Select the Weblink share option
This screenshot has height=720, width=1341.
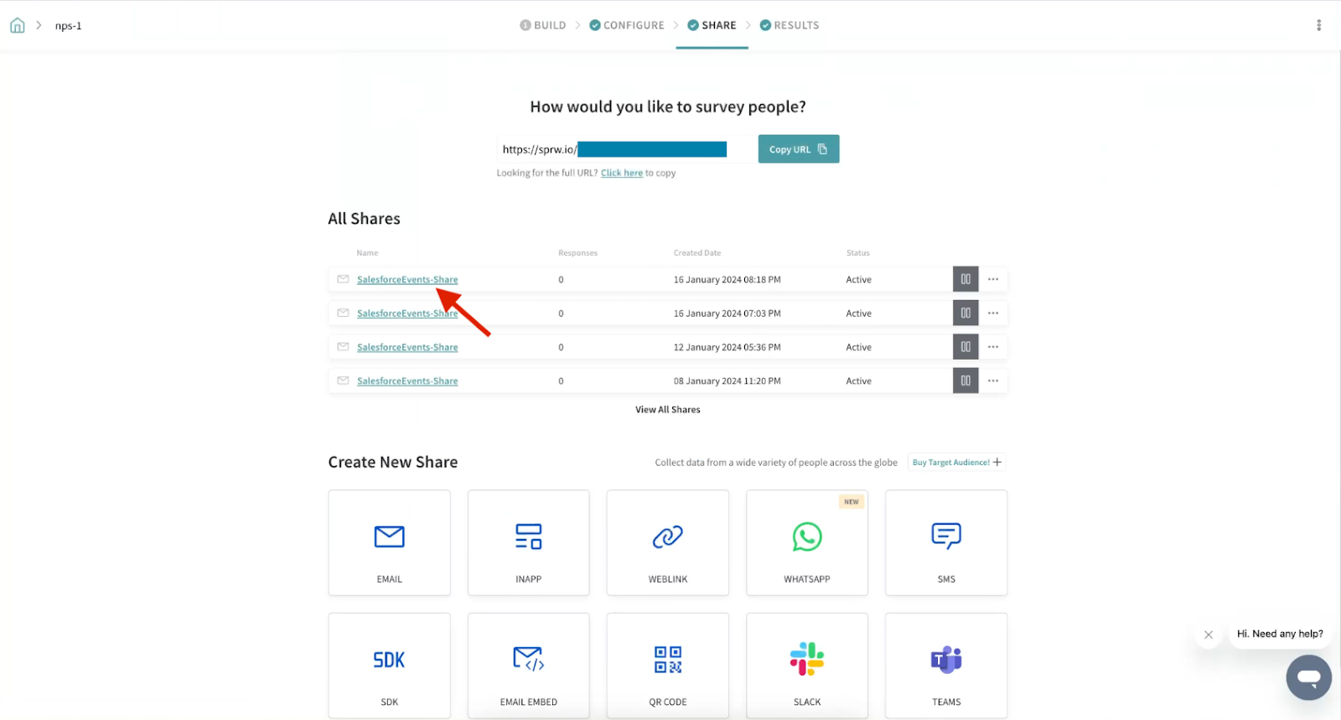pyautogui.click(x=667, y=542)
